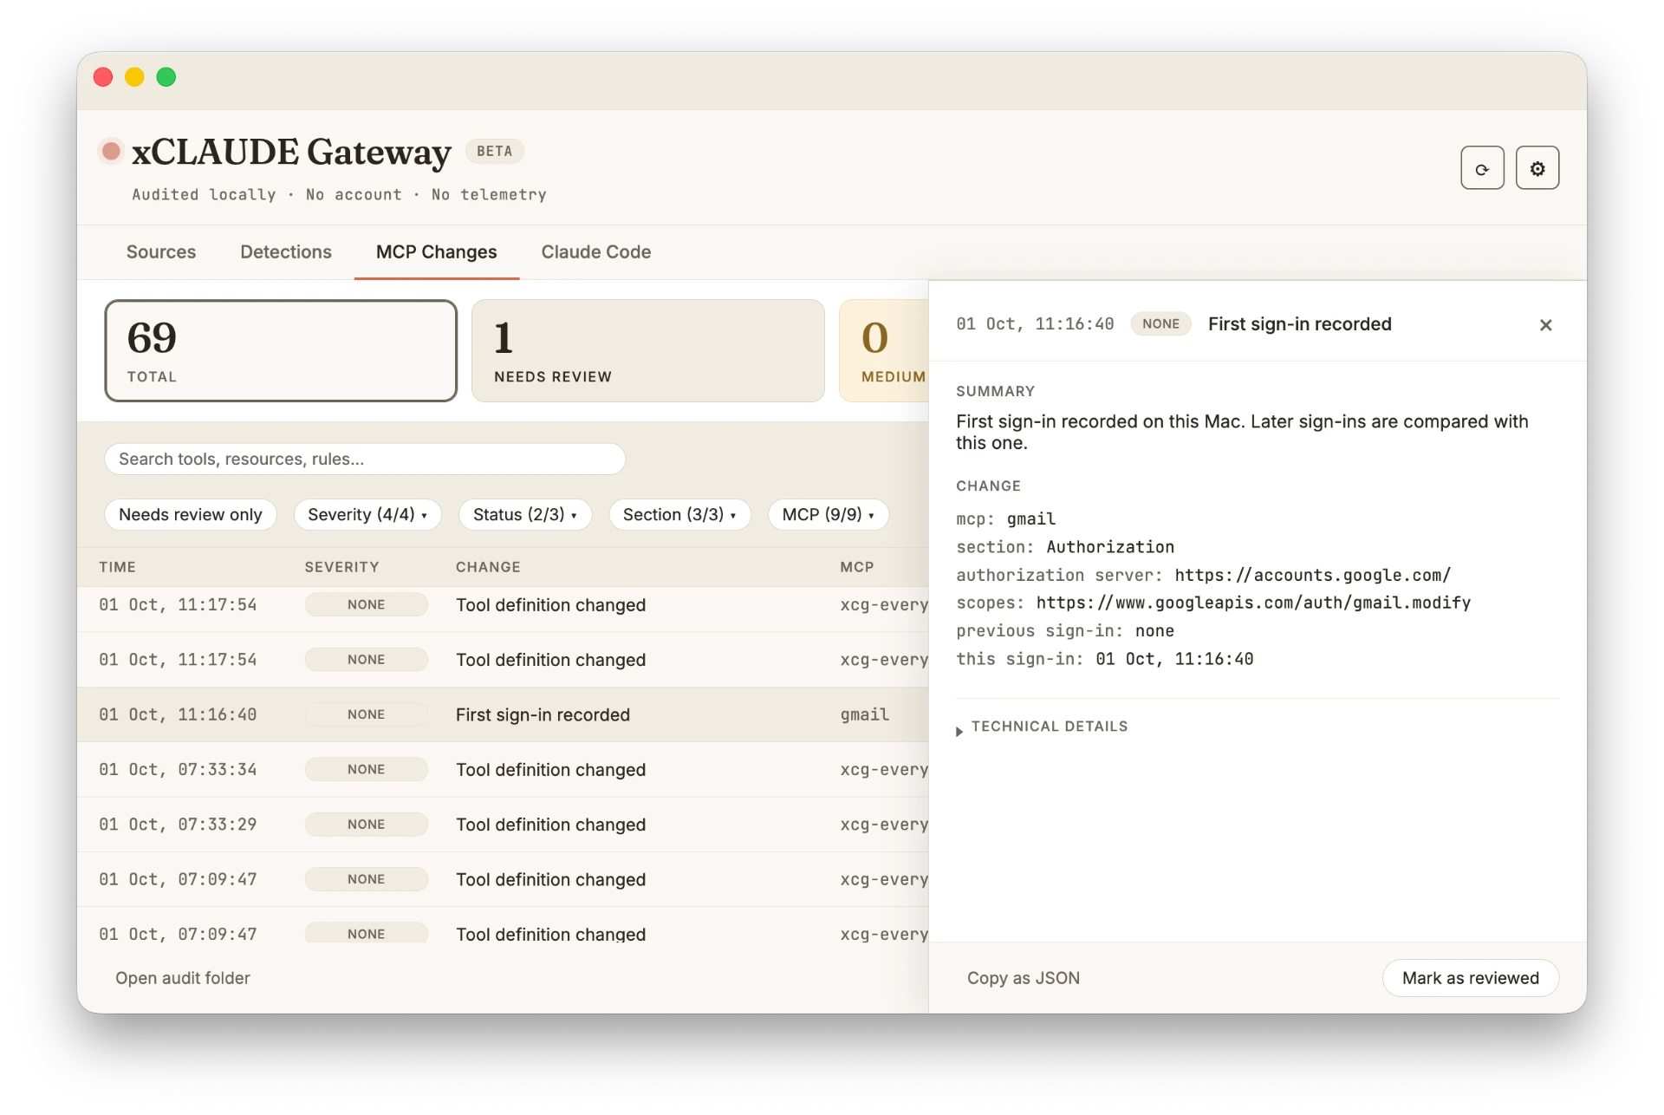This screenshot has width=1664, height=1115.
Task: Click the MCP column header
Action: click(856, 567)
